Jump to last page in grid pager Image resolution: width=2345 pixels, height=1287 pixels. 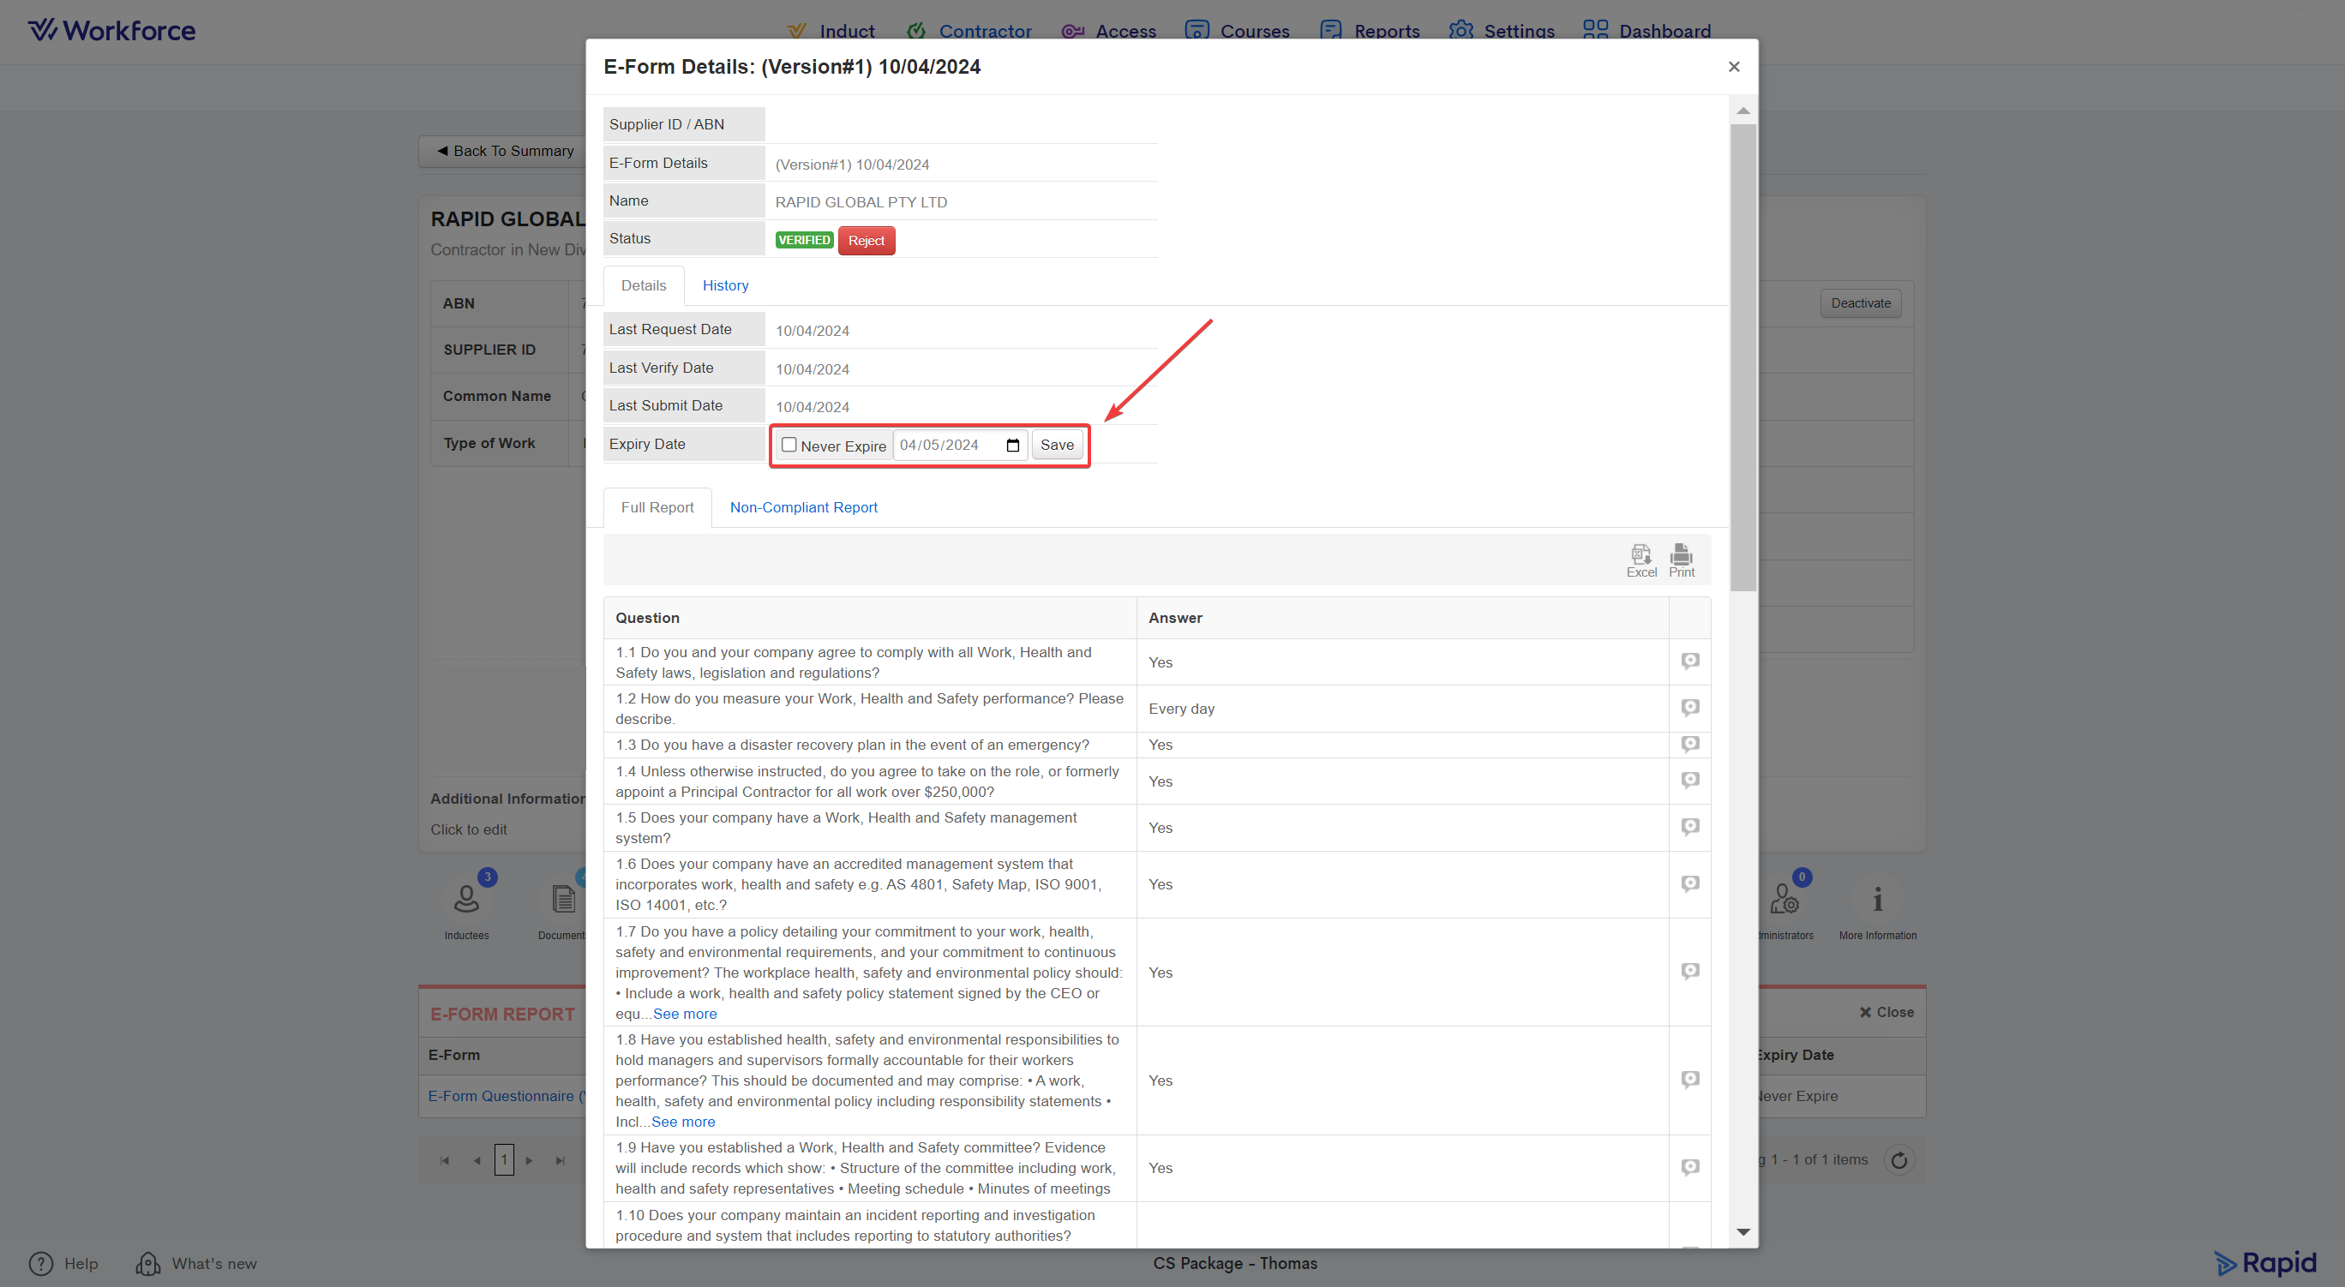[x=560, y=1160]
